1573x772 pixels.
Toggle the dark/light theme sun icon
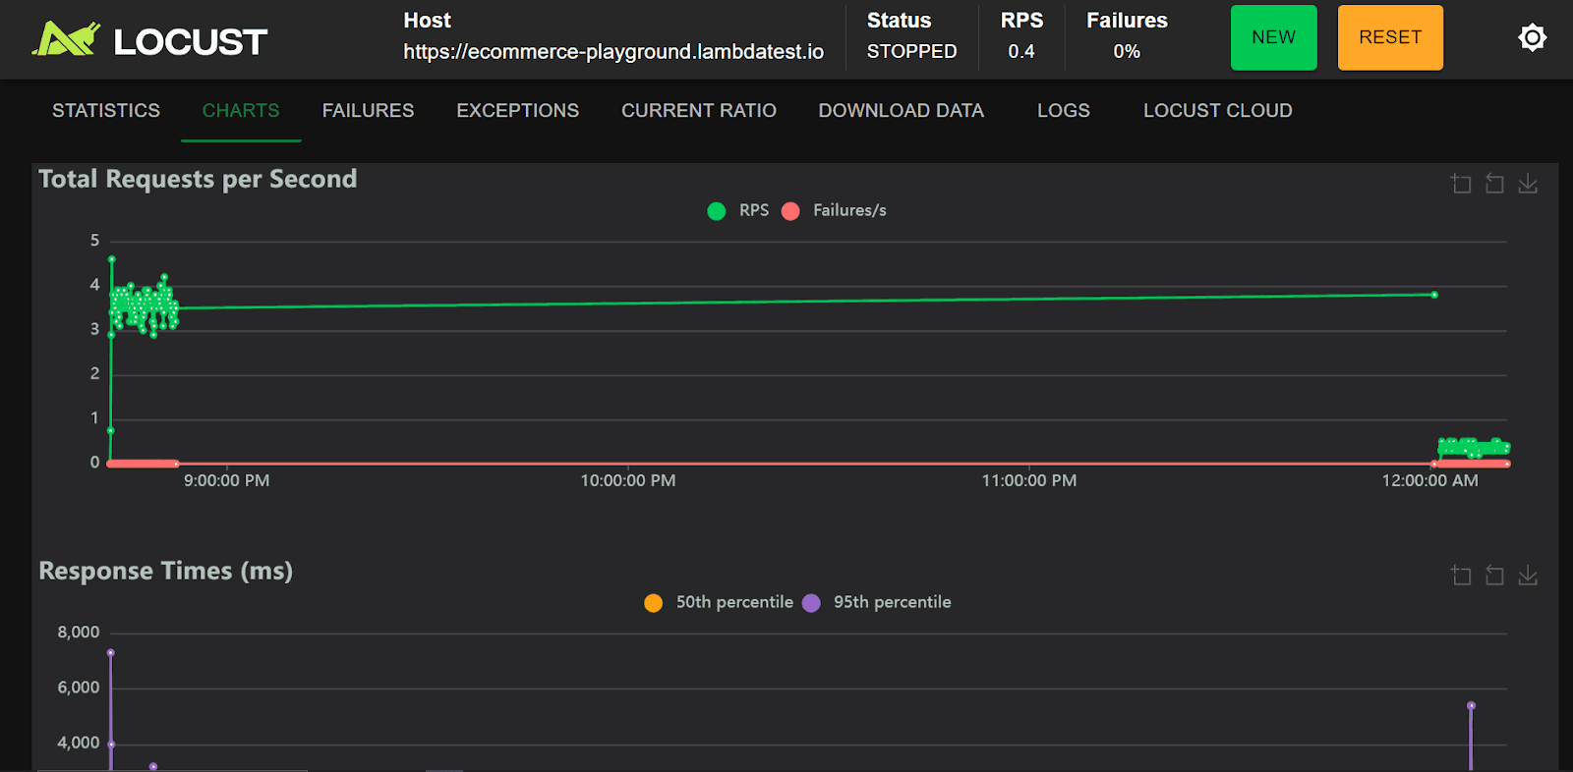(1532, 38)
